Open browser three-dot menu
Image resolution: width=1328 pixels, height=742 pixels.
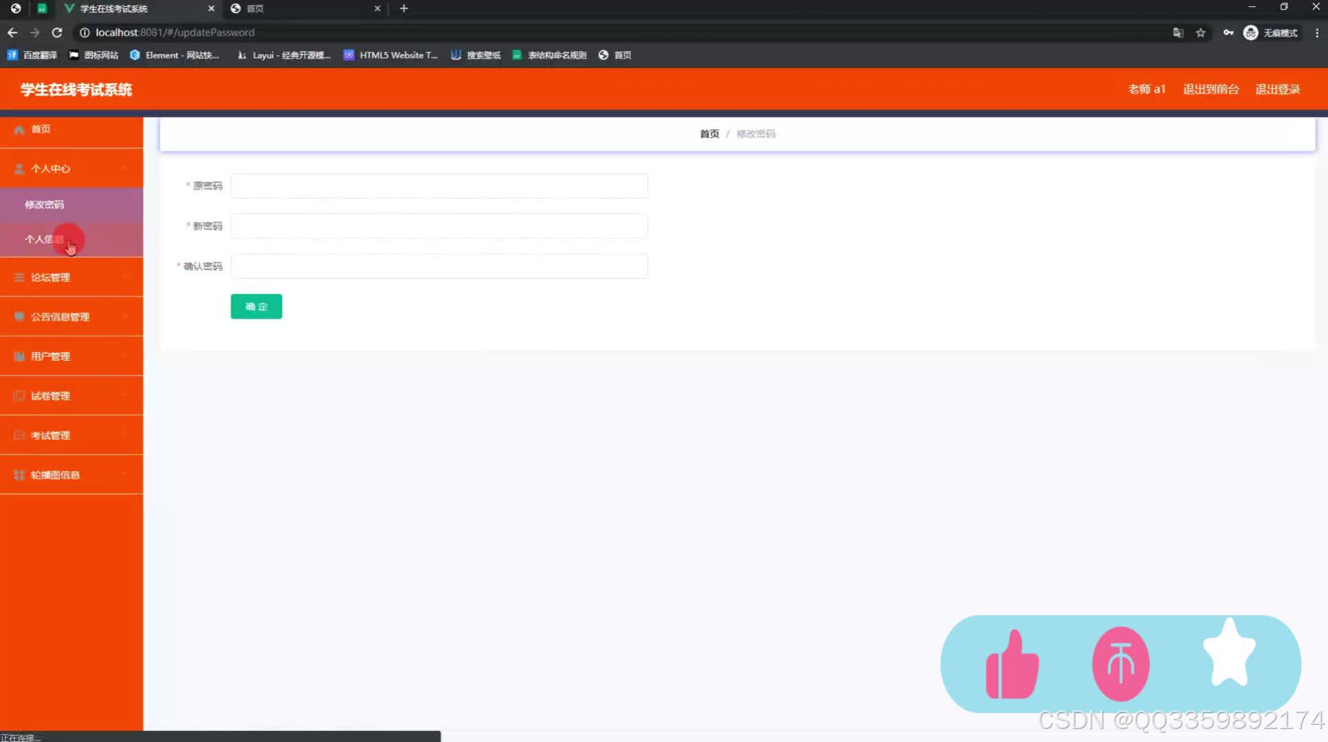click(1316, 32)
